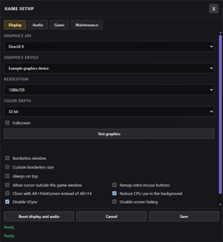Click the Save button

click(184, 216)
